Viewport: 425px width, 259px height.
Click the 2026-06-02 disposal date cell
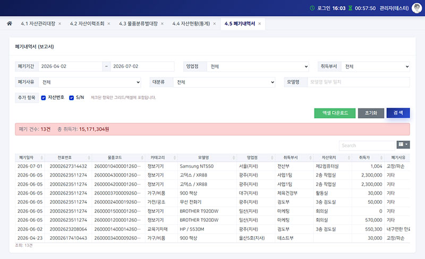click(x=30, y=229)
